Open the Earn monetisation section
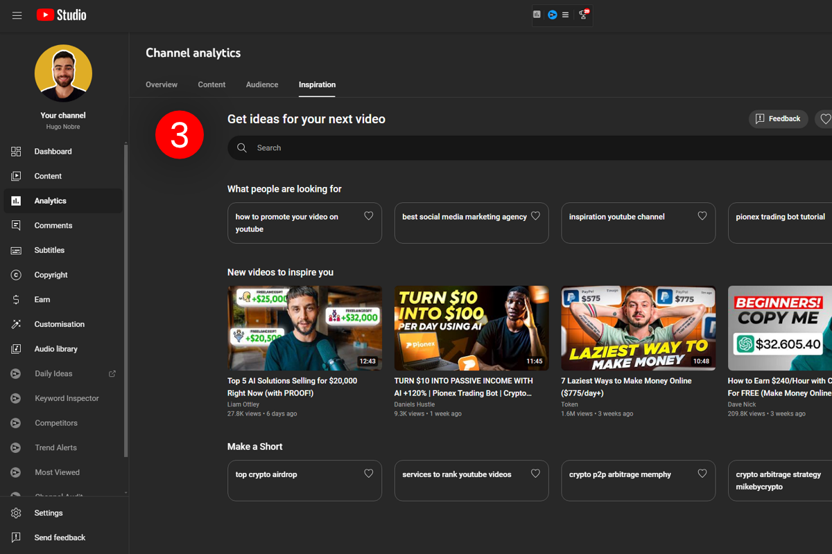The width and height of the screenshot is (832, 554). [41, 299]
